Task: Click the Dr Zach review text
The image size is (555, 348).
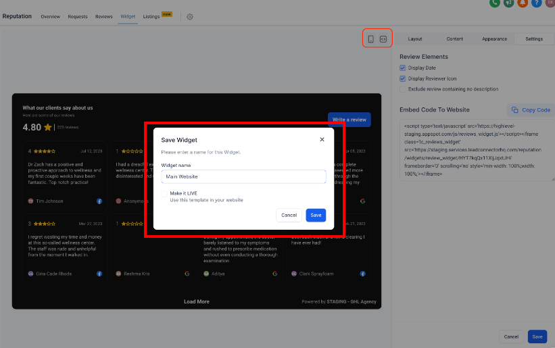Action: tap(64, 173)
